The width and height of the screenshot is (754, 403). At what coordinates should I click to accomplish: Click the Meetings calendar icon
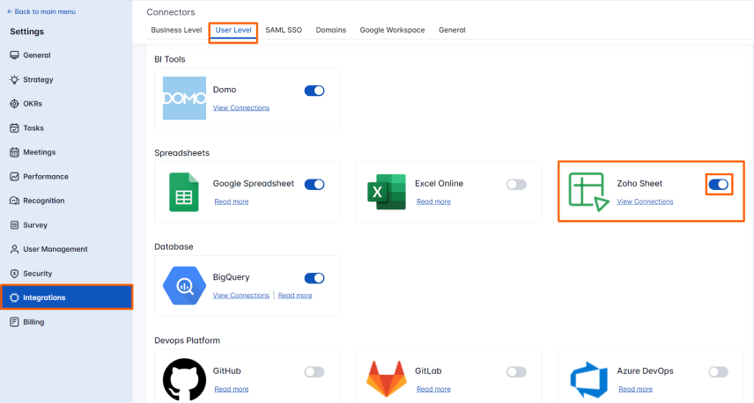click(14, 152)
